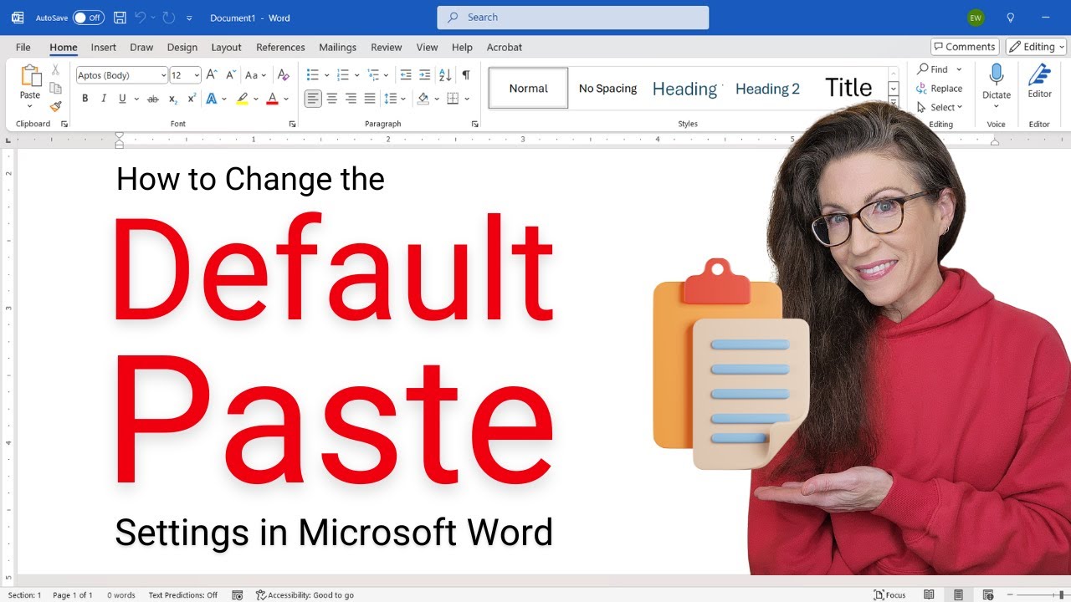The height and width of the screenshot is (602, 1071).
Task: Expand bullet list style options
Action: coord(326,75)
